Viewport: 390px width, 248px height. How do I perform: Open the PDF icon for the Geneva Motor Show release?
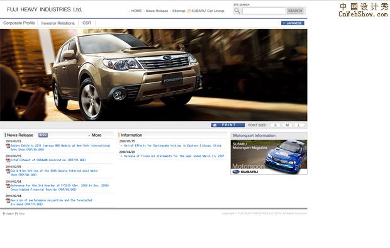(8, 171)
